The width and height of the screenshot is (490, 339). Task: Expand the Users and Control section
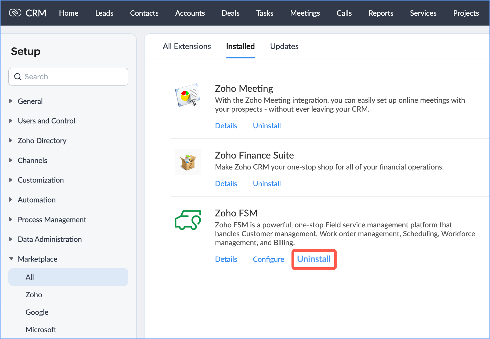11,121
